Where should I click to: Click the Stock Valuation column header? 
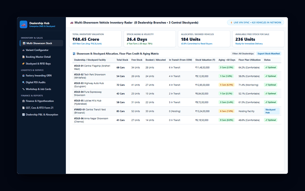click(205, 60)
